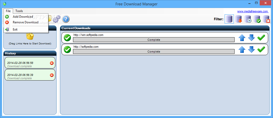Image resolution: width=273 pixels, height=118 pixels.
Task: Click the Complete progress bar for http://softpedia.com
Action: pos(154,52)
